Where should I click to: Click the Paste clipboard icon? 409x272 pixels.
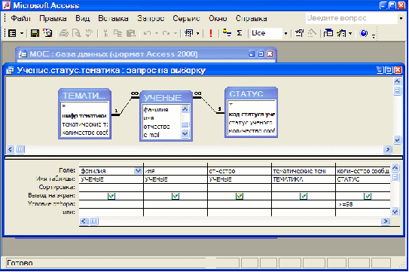[131, 33]
